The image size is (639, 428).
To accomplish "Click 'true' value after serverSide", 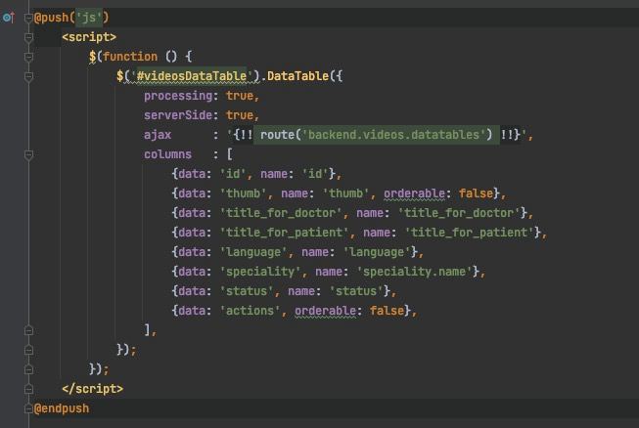I will click(240, 115).
